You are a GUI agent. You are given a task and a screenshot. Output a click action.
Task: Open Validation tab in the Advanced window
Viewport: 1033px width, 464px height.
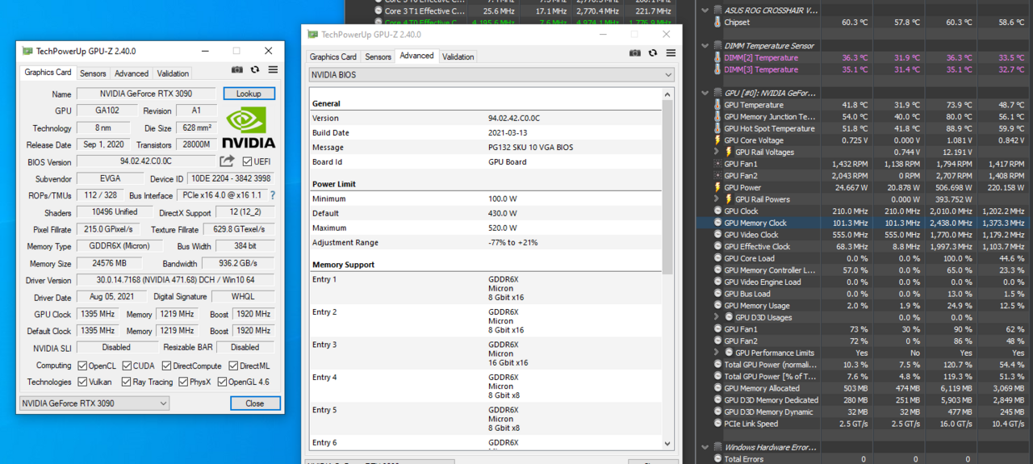(x=458, y=56)
